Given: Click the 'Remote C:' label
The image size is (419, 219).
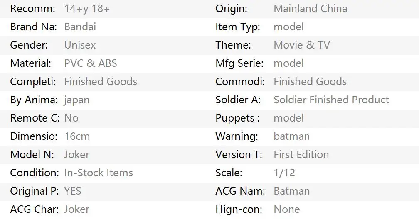Looking at the screenshot, I should click(35, 118).
